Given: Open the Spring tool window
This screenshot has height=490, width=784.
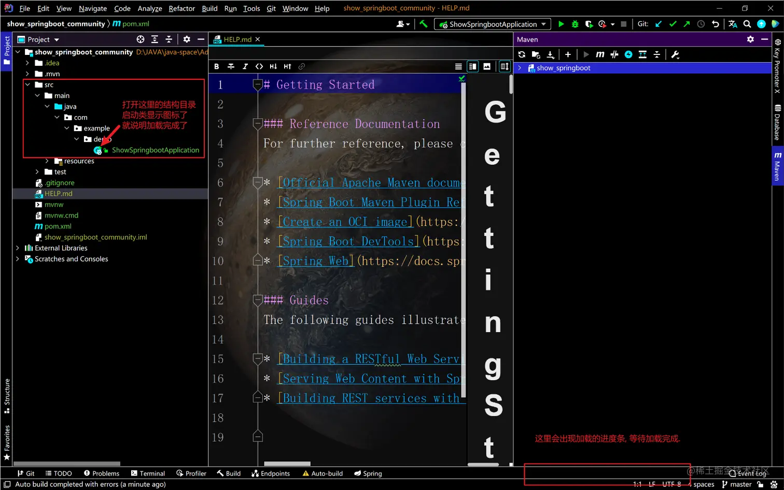Looking at the screenshot, I should coord(368,473).
